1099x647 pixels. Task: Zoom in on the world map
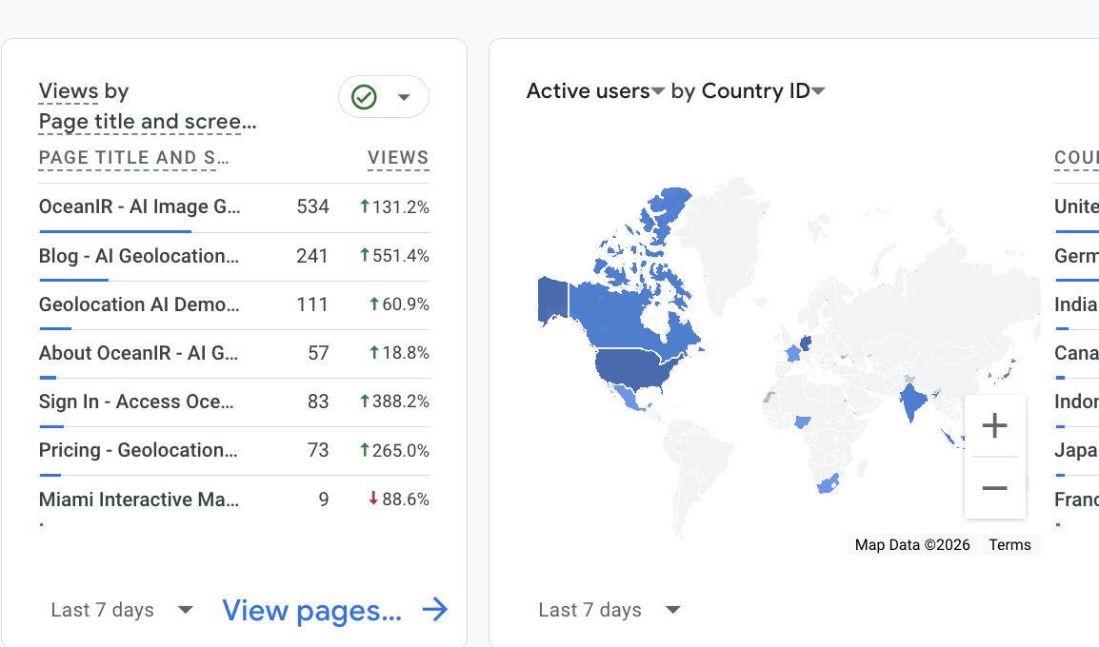(994, 425)
